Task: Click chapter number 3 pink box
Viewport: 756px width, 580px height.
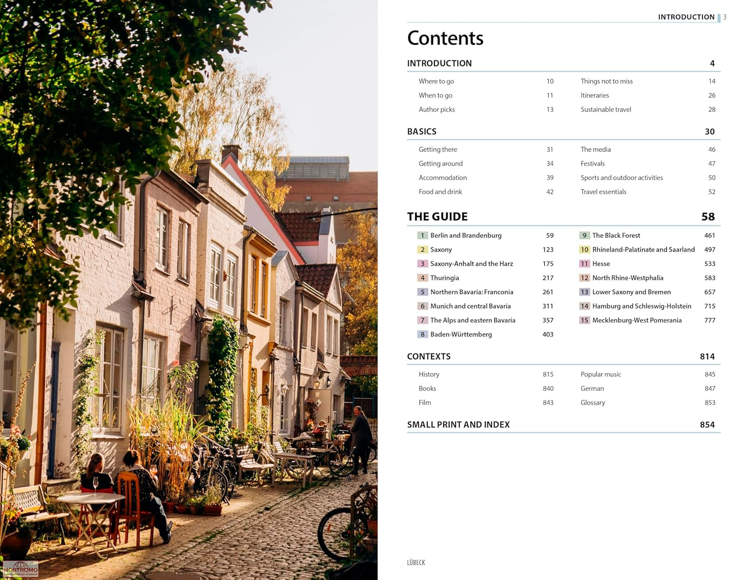Action: click(x=422, y=264)
